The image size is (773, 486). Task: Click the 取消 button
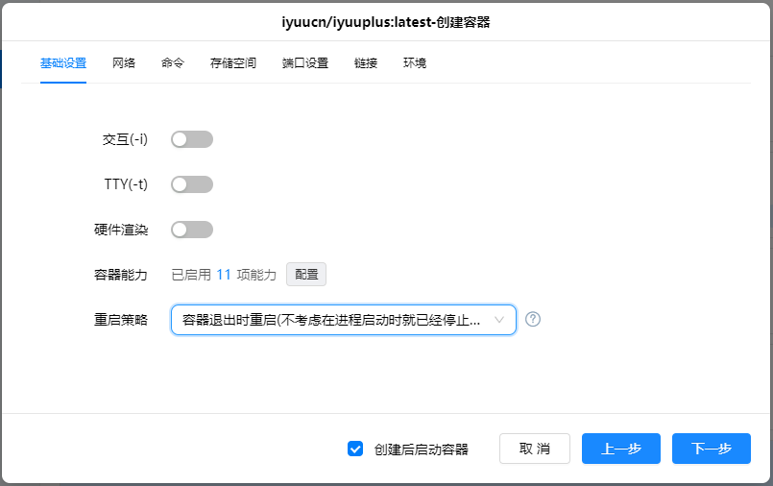pyautogui.click(x=535, y=449)
